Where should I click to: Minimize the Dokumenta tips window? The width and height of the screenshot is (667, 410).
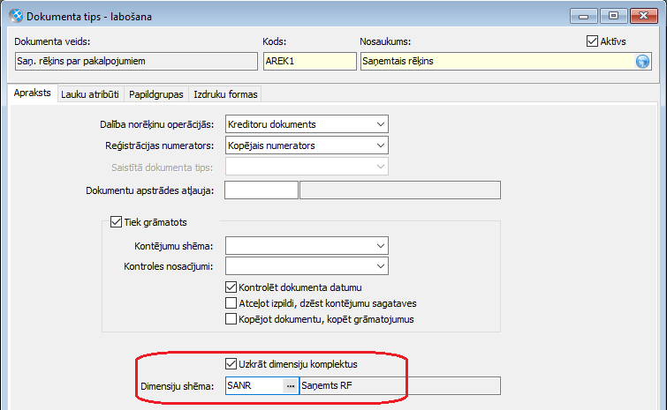coord(584,16)
